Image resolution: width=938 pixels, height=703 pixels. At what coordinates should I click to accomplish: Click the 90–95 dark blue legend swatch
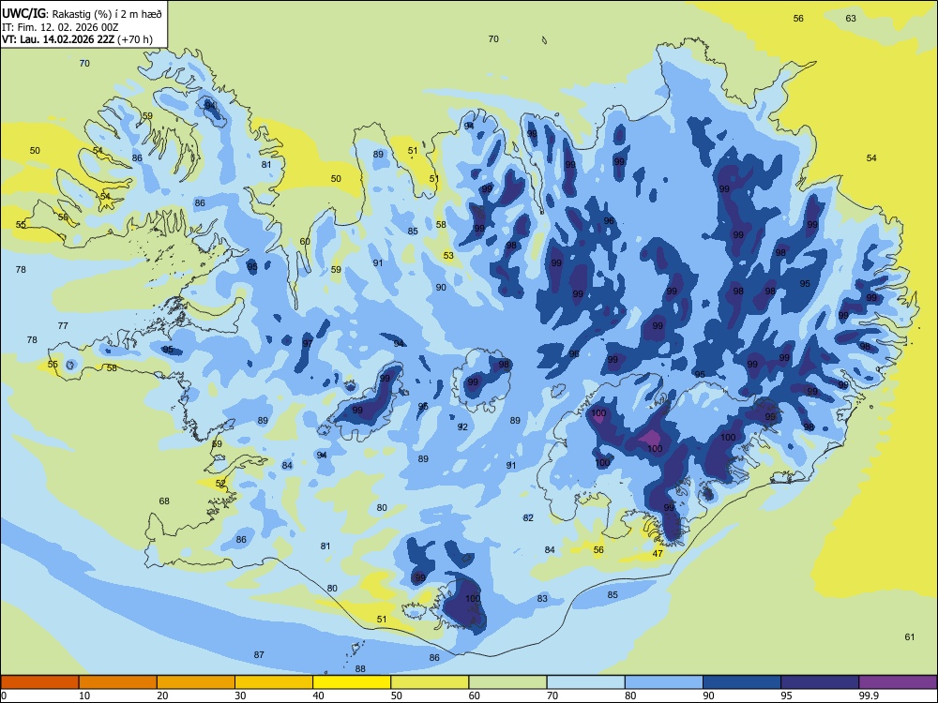[x=742, y=682]
